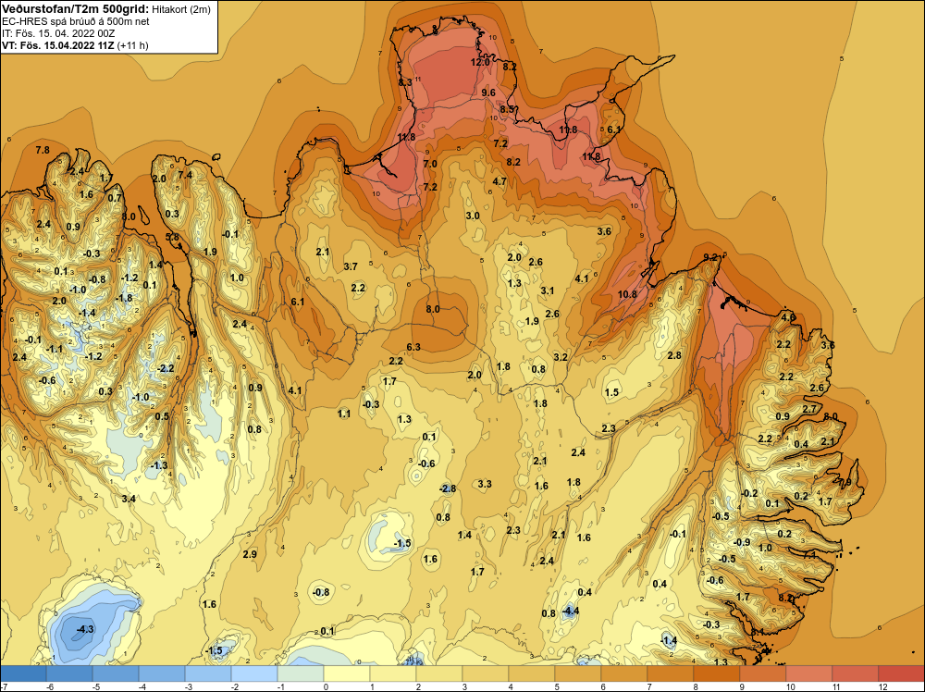Click the legend scale label '12'
Screen dimensions: 925x692
[882, 686]
